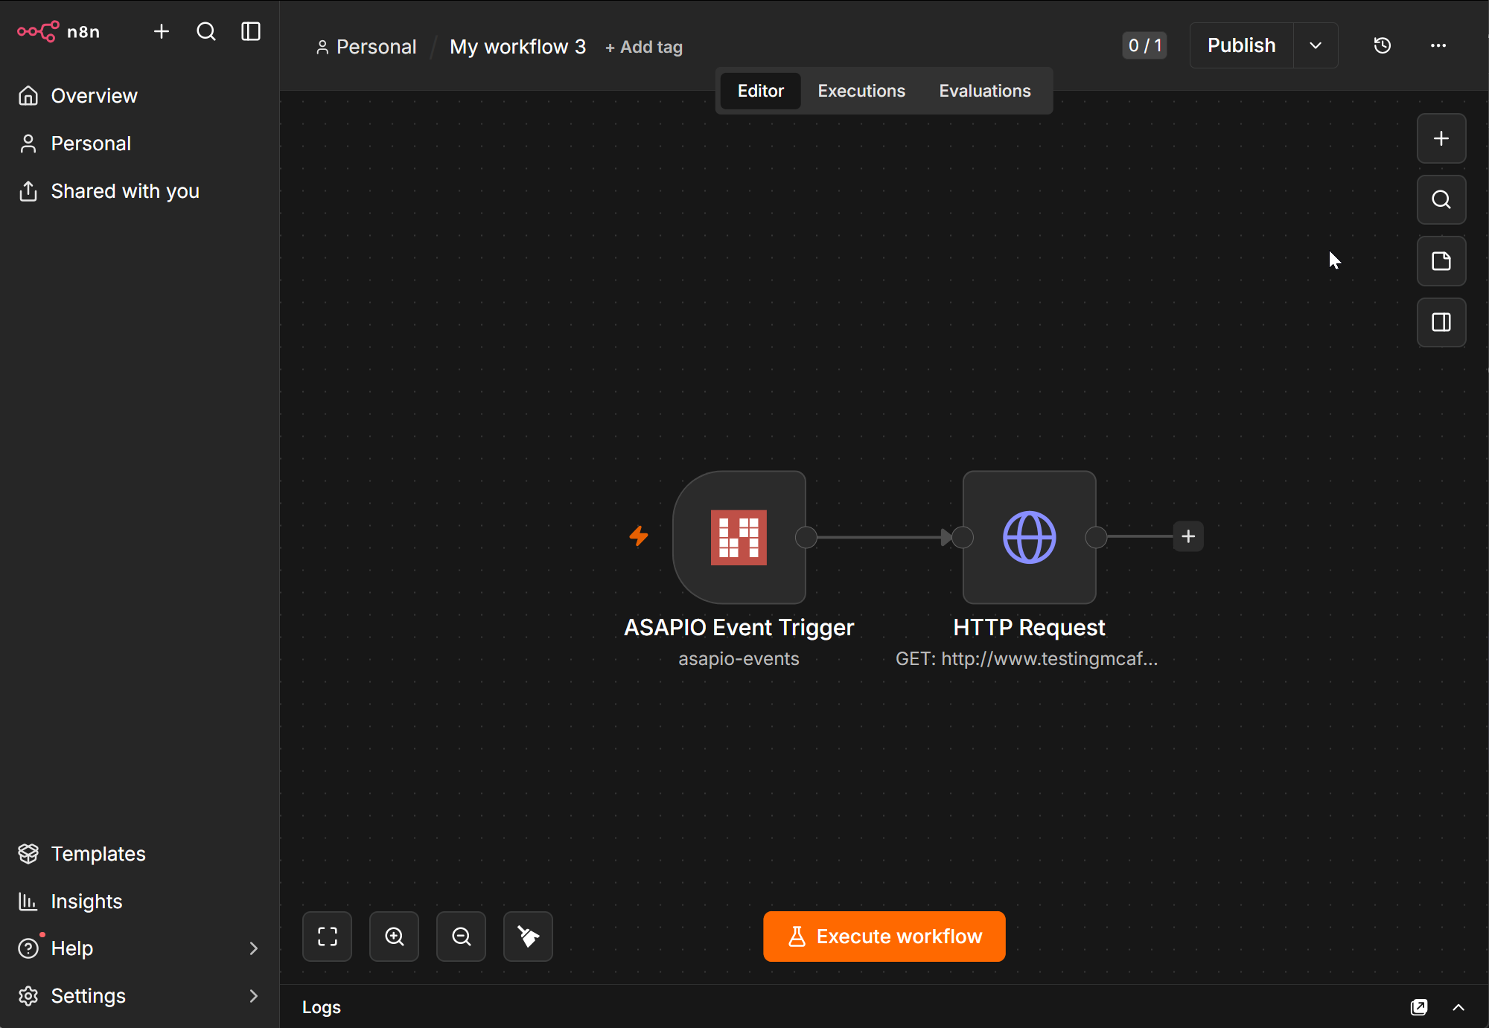Open Personal in sidebar
Viewport: 1489px width, 1028px height.
(x=139, y=144)
